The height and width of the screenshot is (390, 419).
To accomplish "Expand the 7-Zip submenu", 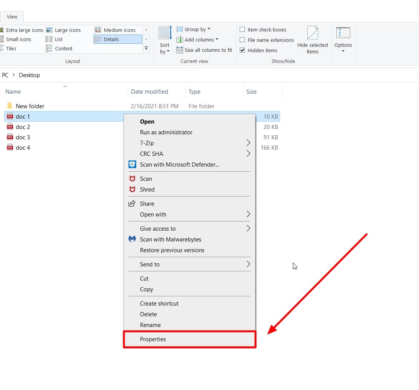I will click(146, 143).
